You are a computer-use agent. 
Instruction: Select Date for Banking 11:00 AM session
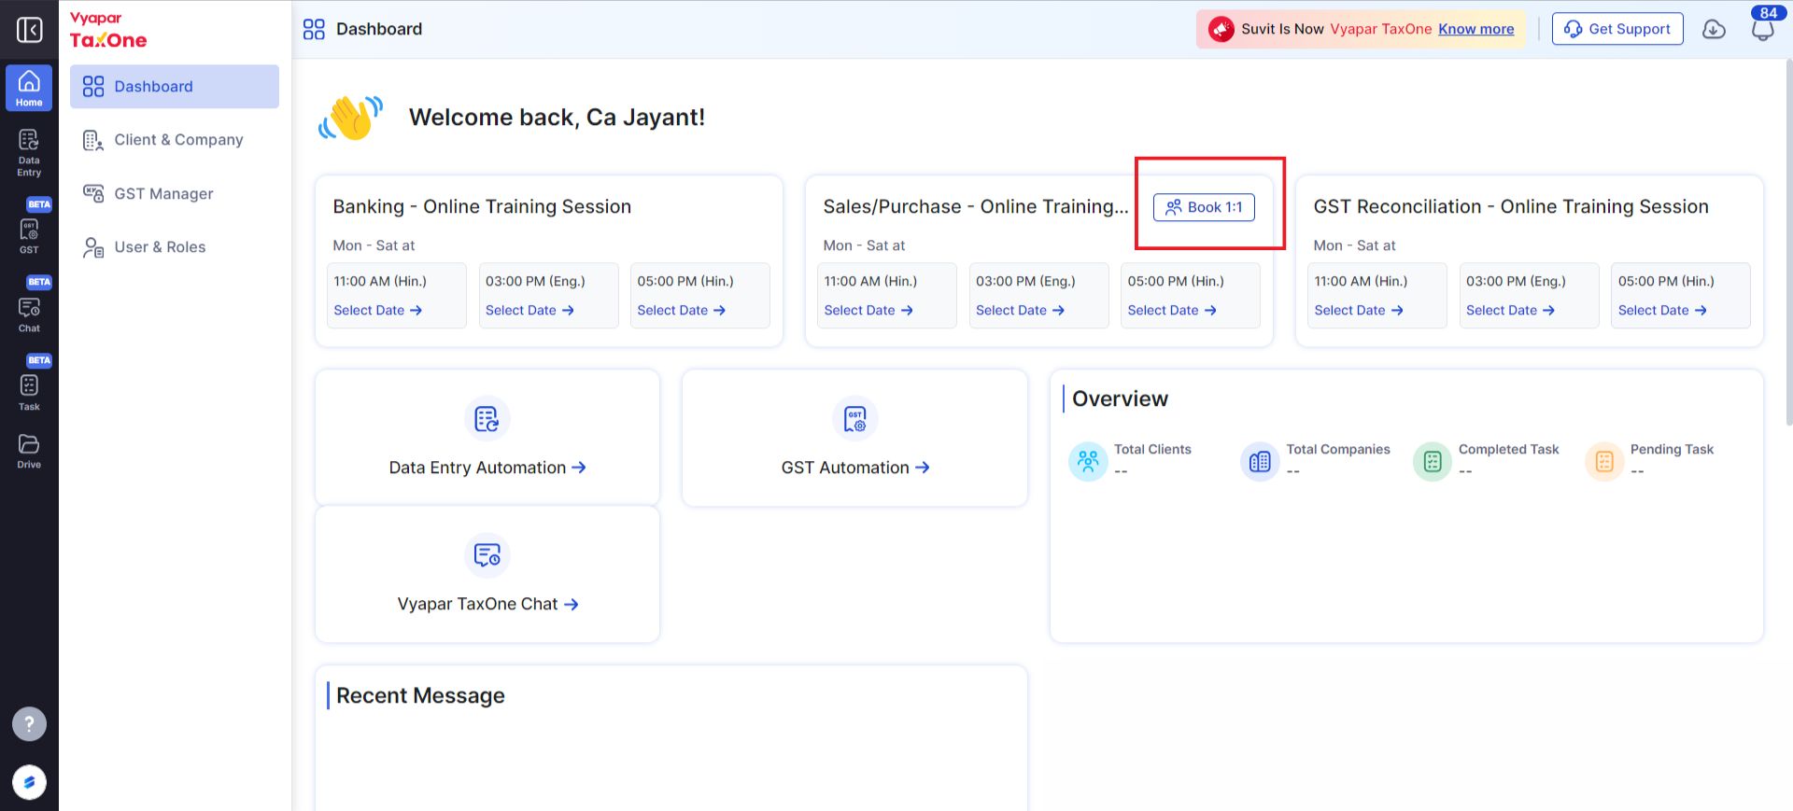[x=378, y=310]
